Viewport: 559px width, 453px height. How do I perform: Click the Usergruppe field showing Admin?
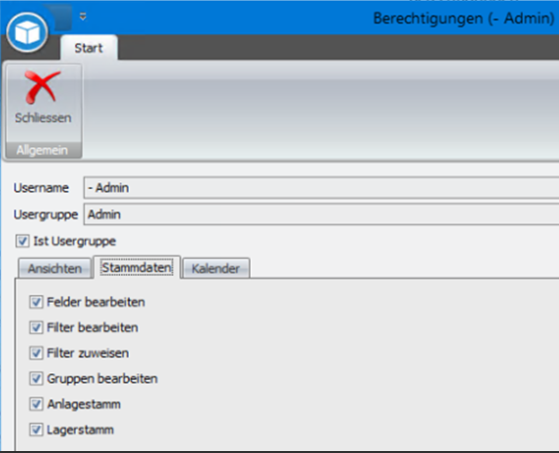coord(321,214)
